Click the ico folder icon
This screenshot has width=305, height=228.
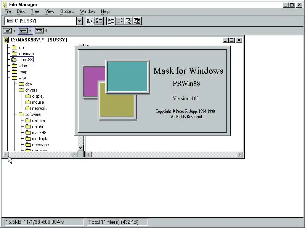click(x=14, y=47)
